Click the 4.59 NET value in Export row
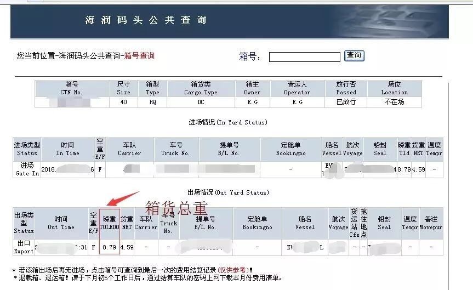473x290 pixels. 127,247
